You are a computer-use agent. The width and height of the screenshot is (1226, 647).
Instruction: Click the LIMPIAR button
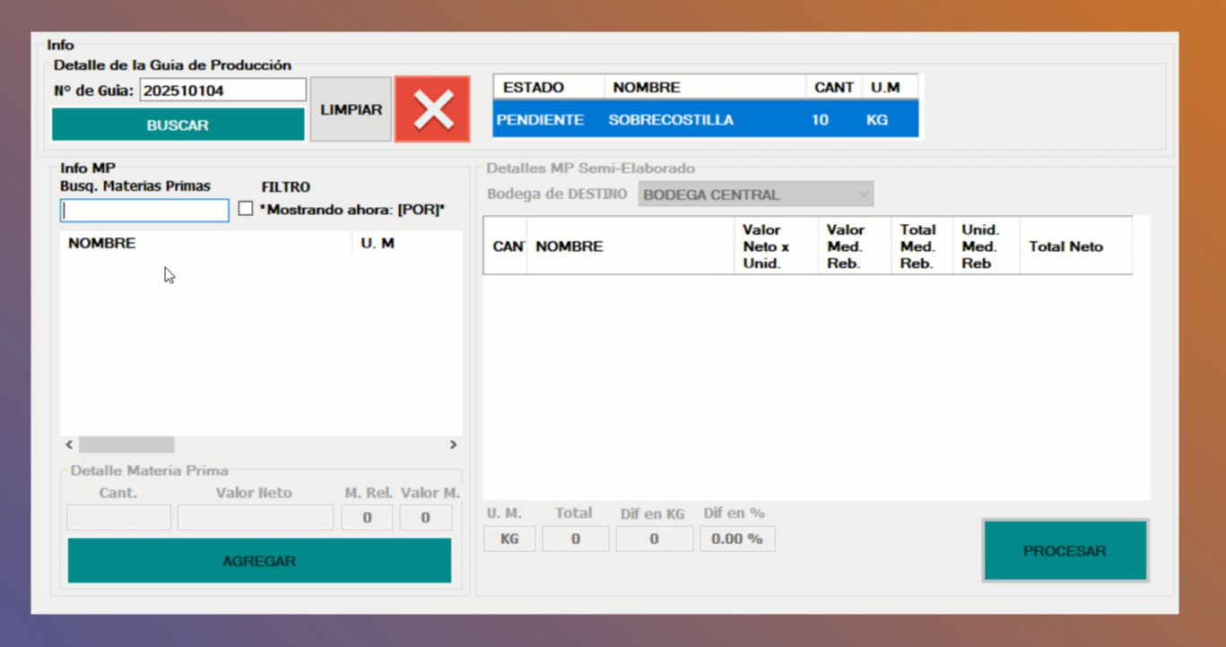tap(351, 109)
